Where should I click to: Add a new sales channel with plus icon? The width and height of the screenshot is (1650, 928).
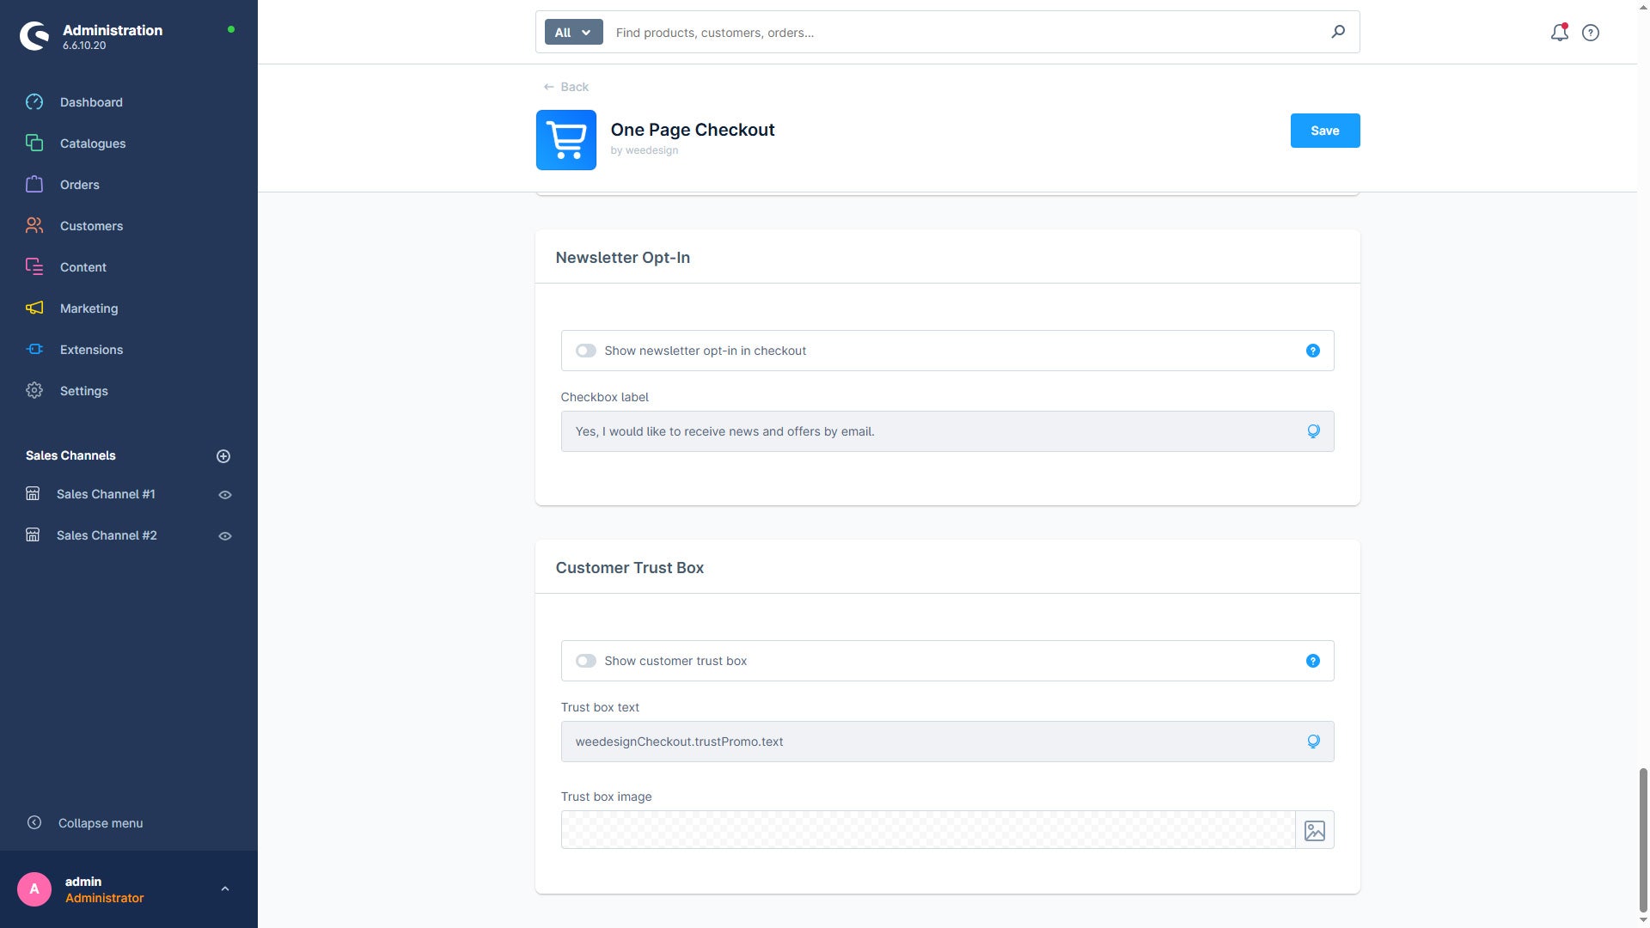(x=223, y=456)
